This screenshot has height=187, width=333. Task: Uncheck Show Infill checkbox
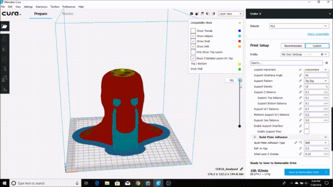[x=193, y=46]
